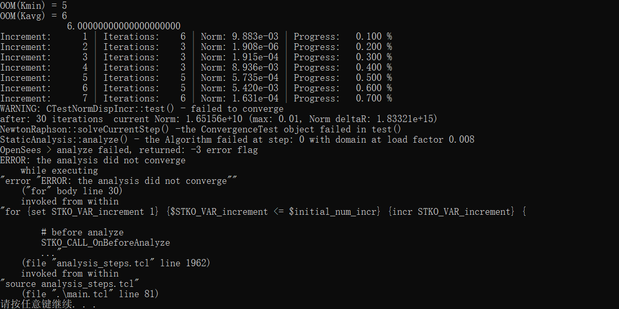Click the 6.00000000000000000000 value line
Viewport: 619px width, 309px height.
tap(124, 26)
